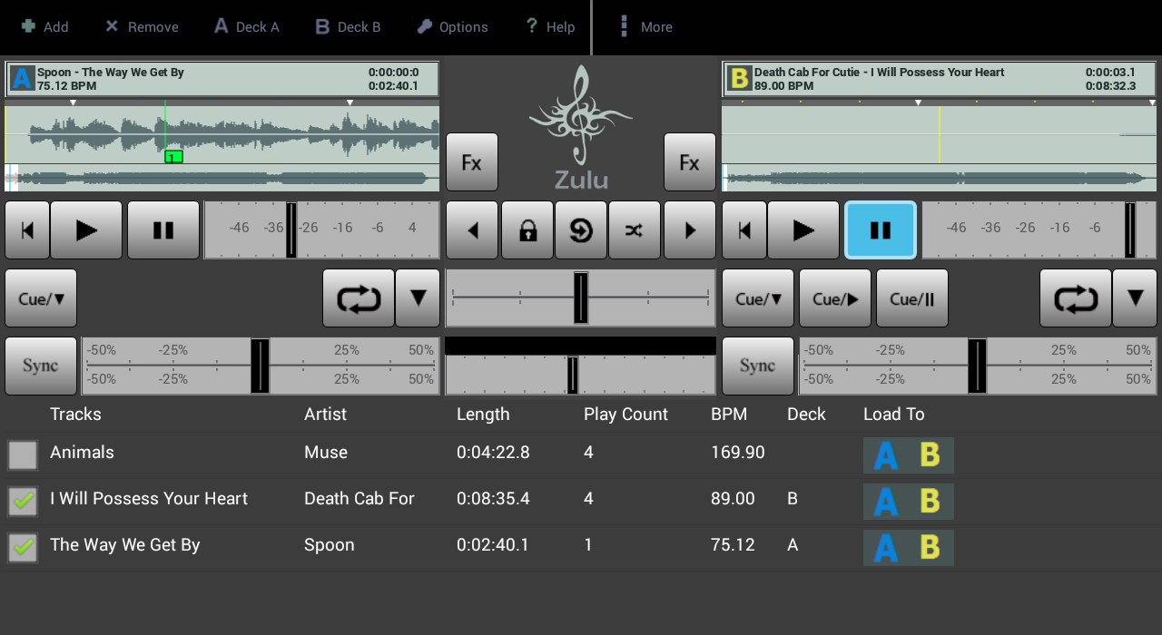This screenshot has height=635, width=1162.
Task: Uncheck I Will Possess Your Heart
Action: click(22, 501)
